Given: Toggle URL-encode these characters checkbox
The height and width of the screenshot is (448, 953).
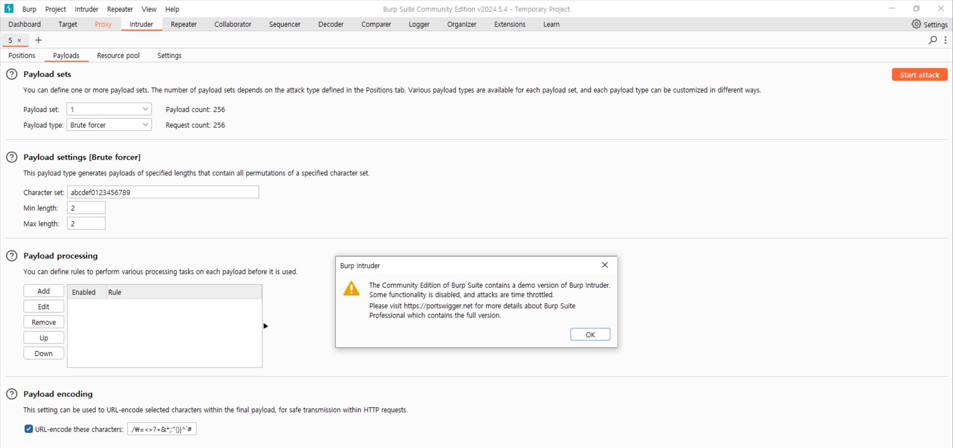Looking at the screenshot, I should [29, 429].
